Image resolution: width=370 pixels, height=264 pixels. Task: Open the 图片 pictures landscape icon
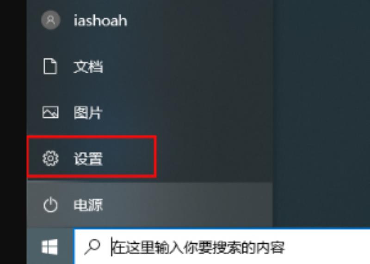click(x=50, y=112)
